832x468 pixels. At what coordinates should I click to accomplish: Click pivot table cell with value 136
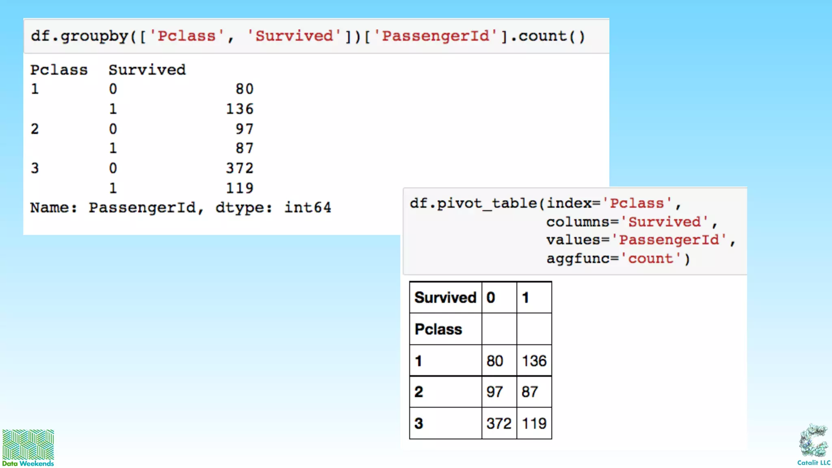pos(534,361)
